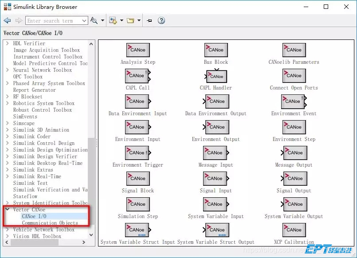Screen dimensions: 357x258
Task: Click the Enter search term field
Action: coord(54,21)
